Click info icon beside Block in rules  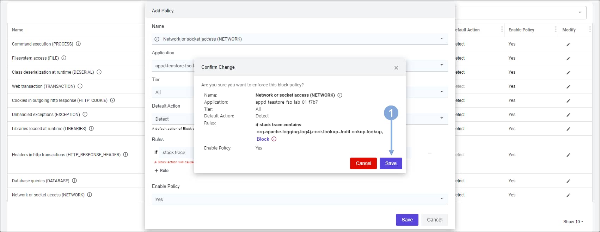click(274, 139)
